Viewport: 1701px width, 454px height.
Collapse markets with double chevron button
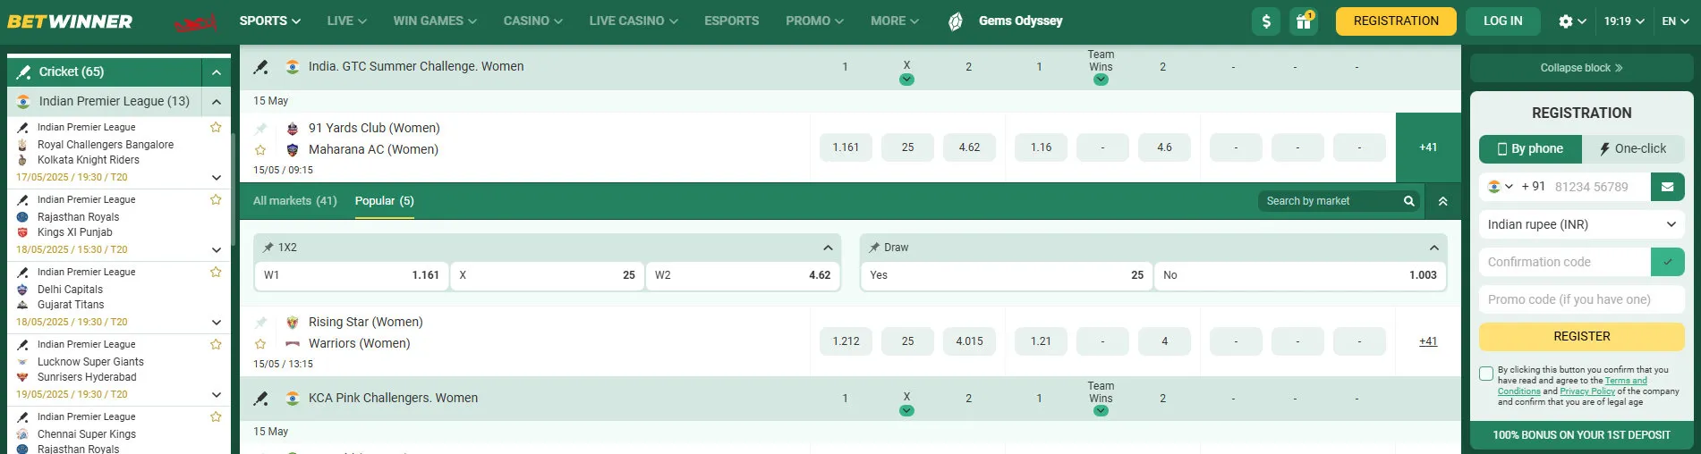(x=1442, y=201)
